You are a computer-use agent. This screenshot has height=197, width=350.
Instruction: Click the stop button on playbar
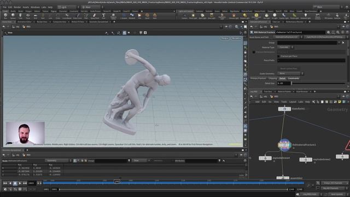[x=15, y=183]
